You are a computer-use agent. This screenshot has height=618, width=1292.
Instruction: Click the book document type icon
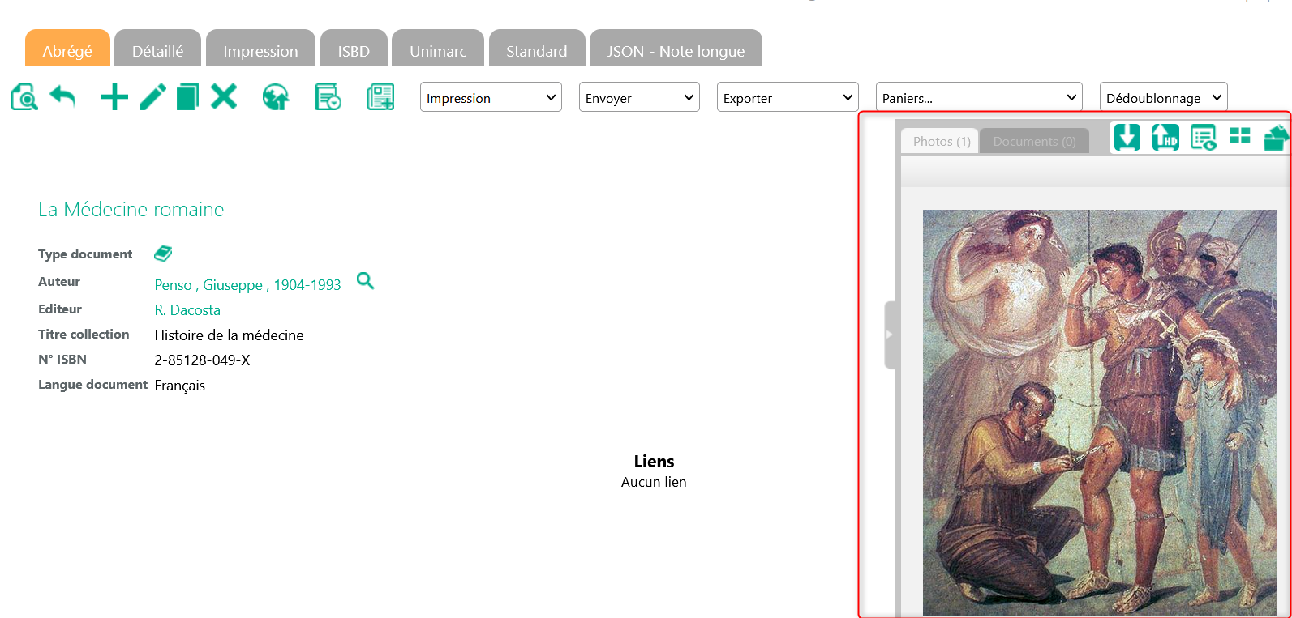tap(163, 254)
